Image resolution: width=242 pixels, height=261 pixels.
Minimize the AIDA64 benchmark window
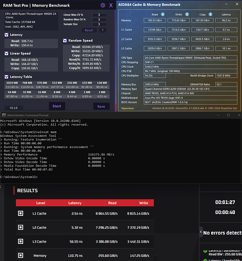click(x=226, y=4)
